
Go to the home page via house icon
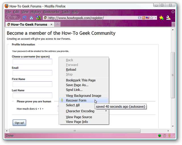pyautogui.click(x=31, y=18)
